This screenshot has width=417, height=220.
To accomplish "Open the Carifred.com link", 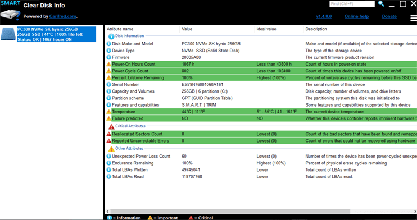I will pyautogui.click(x=63, y=16).
